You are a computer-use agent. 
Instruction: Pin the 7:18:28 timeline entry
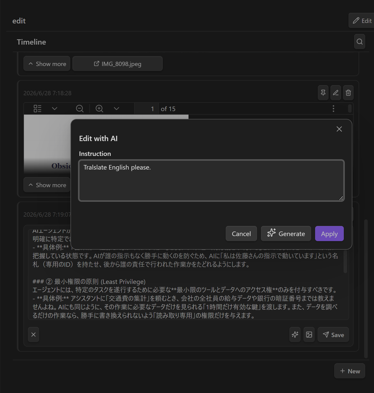click(323, 93)
